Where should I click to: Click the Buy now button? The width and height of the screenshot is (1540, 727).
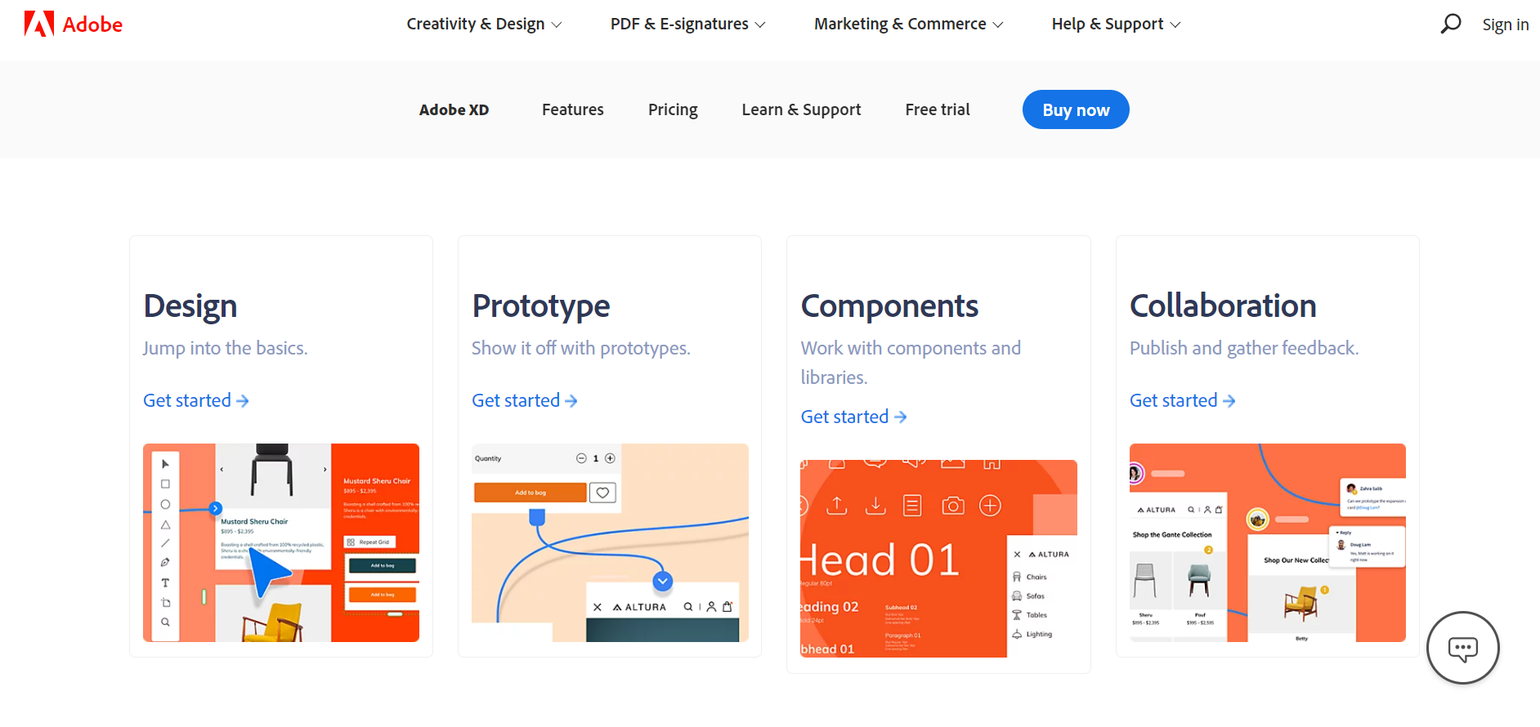(1076, 109)
